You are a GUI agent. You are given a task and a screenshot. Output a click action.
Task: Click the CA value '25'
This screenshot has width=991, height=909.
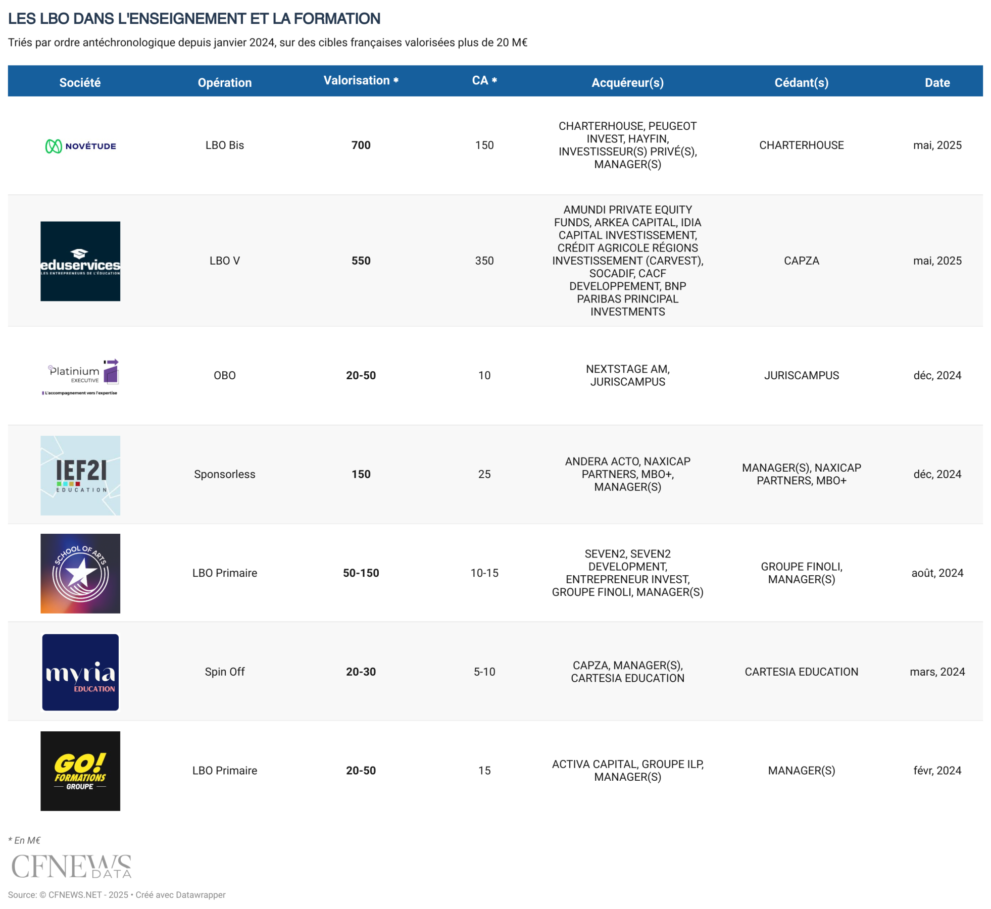(x=484, y=474)
